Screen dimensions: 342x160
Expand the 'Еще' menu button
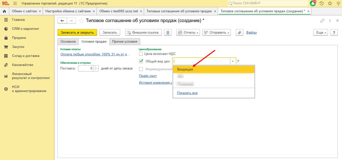(x=321, y=33)
